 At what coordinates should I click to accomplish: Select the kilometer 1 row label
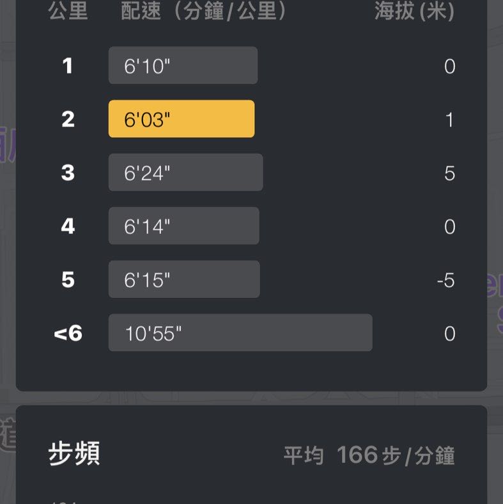pyautogui.click(x=68, y=66)
